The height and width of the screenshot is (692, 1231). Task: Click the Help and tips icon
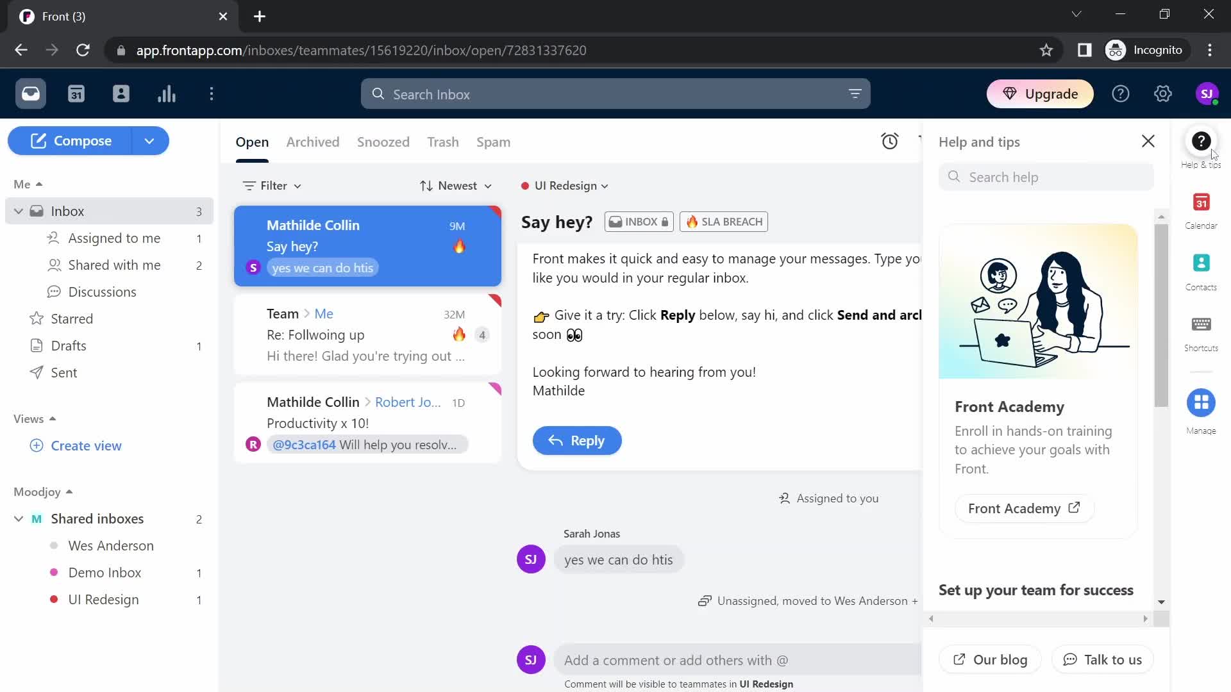(x=1202, y=141)
